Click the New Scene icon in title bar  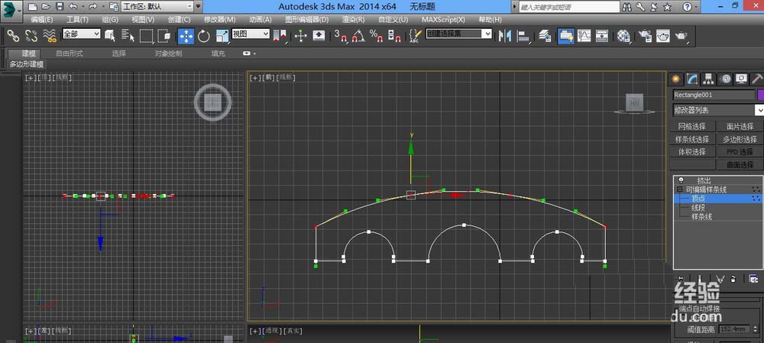[x=31, y=6]
